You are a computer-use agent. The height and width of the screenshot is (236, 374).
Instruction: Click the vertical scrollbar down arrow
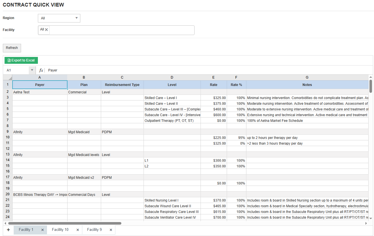[371, 218]
